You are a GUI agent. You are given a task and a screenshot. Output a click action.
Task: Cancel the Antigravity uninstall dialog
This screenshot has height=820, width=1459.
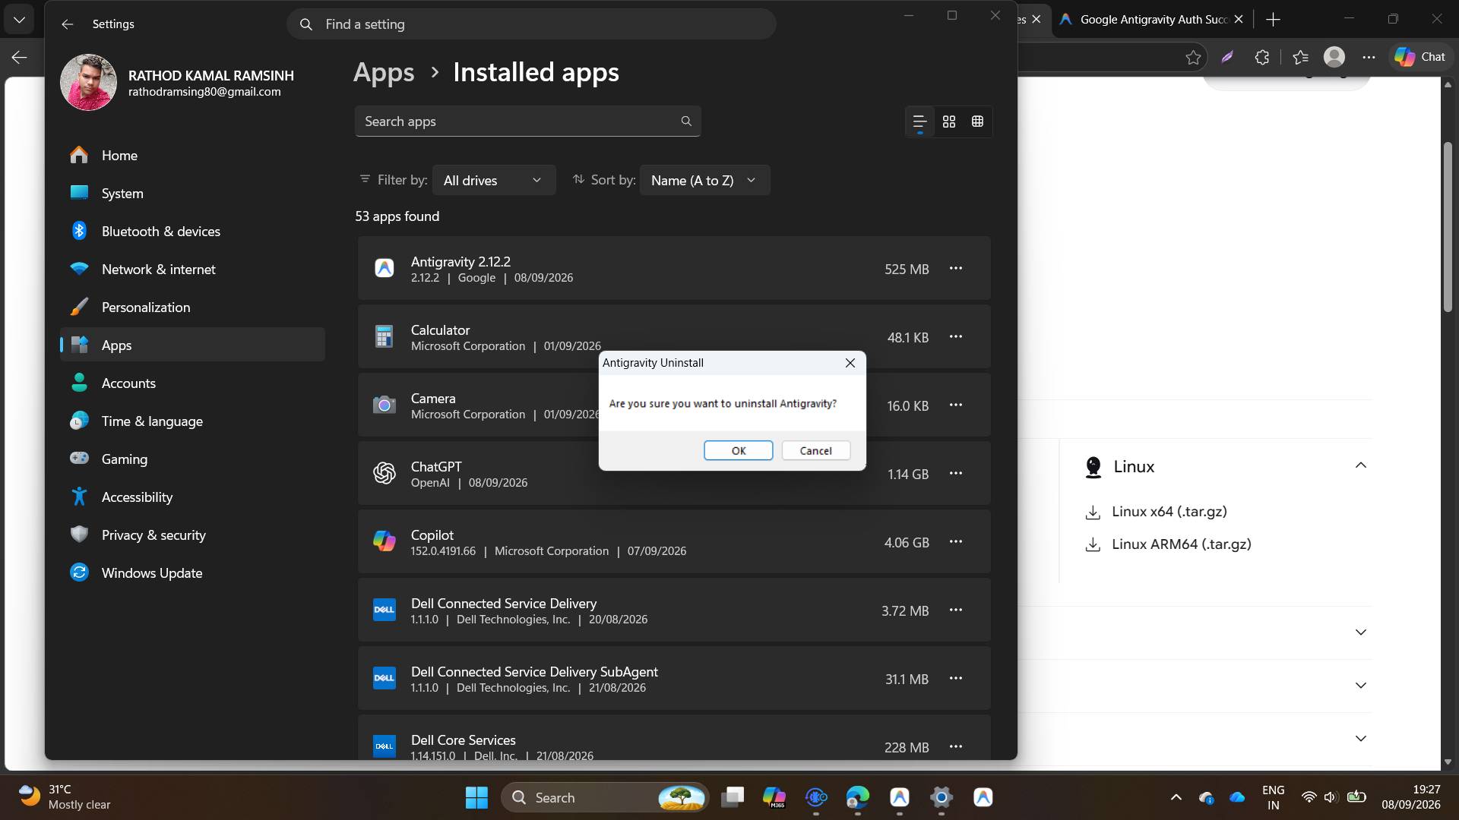[x=815, y=450]
